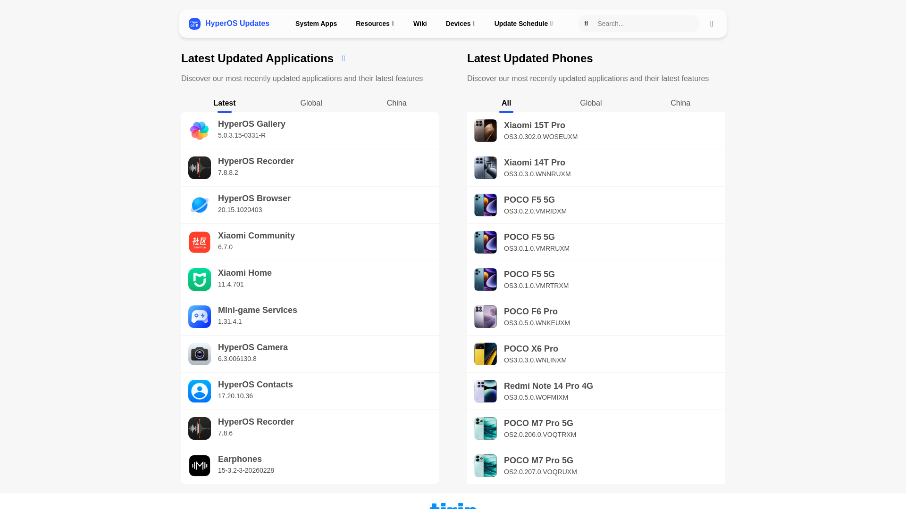Open Redmi Note 14 Pro 4G thumbnail

coord(486,391)
